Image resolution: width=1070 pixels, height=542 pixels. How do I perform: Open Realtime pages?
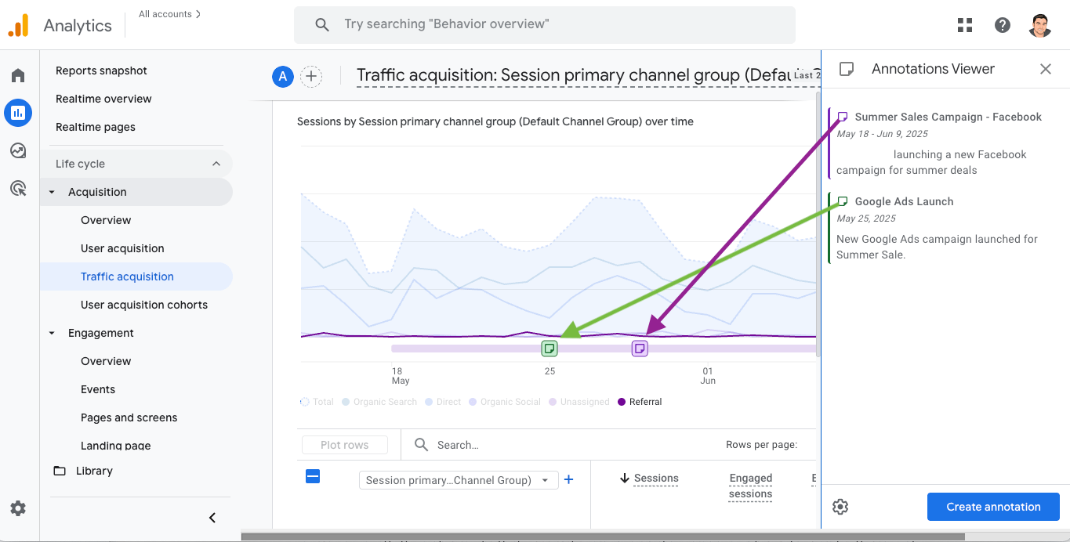pos(96,127)
